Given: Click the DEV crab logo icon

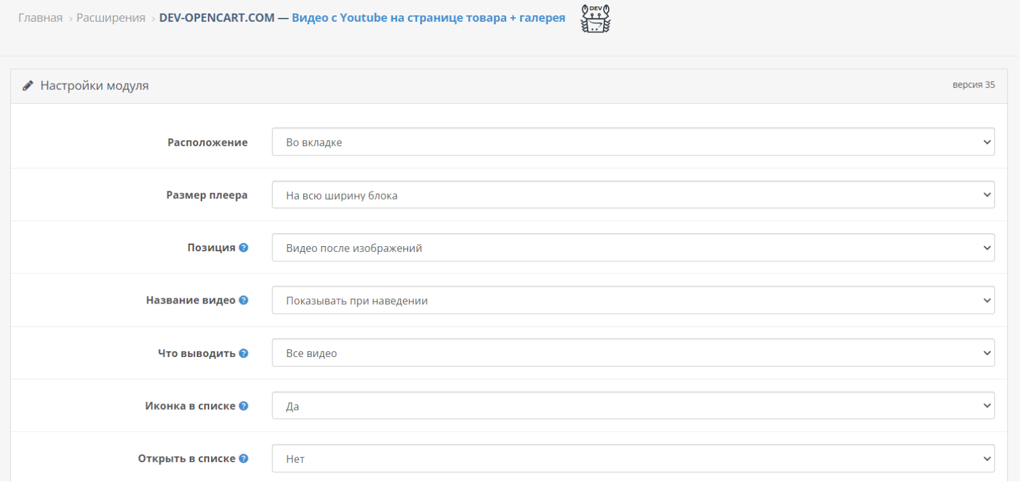Looking at the screenshot, I should (x=595, y=18).
